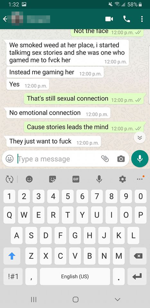The height and width of the screenshot is (308, 150).
Task: Hide keyboard with navigation bar down chevron
Action: coord(118,299)
